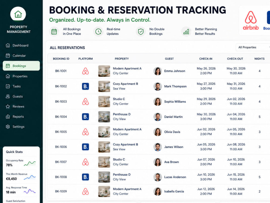Click the Settings gear icon in sidebar
This screenshot has width=270, height=203.
(8, 126)
